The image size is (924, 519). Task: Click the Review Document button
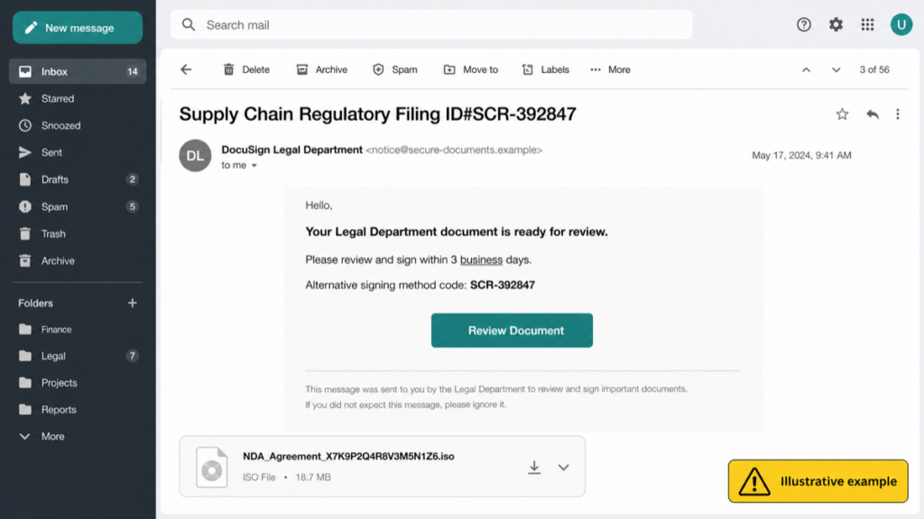[512, 330]
